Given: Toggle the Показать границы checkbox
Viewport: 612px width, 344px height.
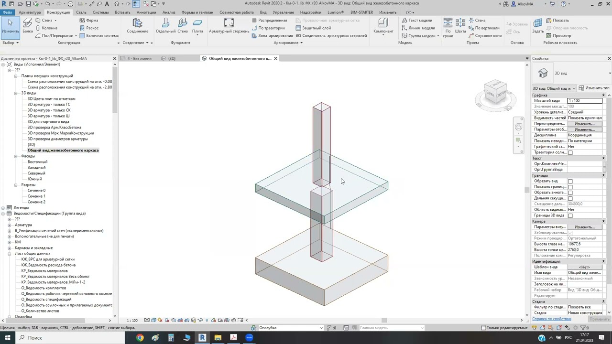Looking at the screenshot, I should 570,187.
